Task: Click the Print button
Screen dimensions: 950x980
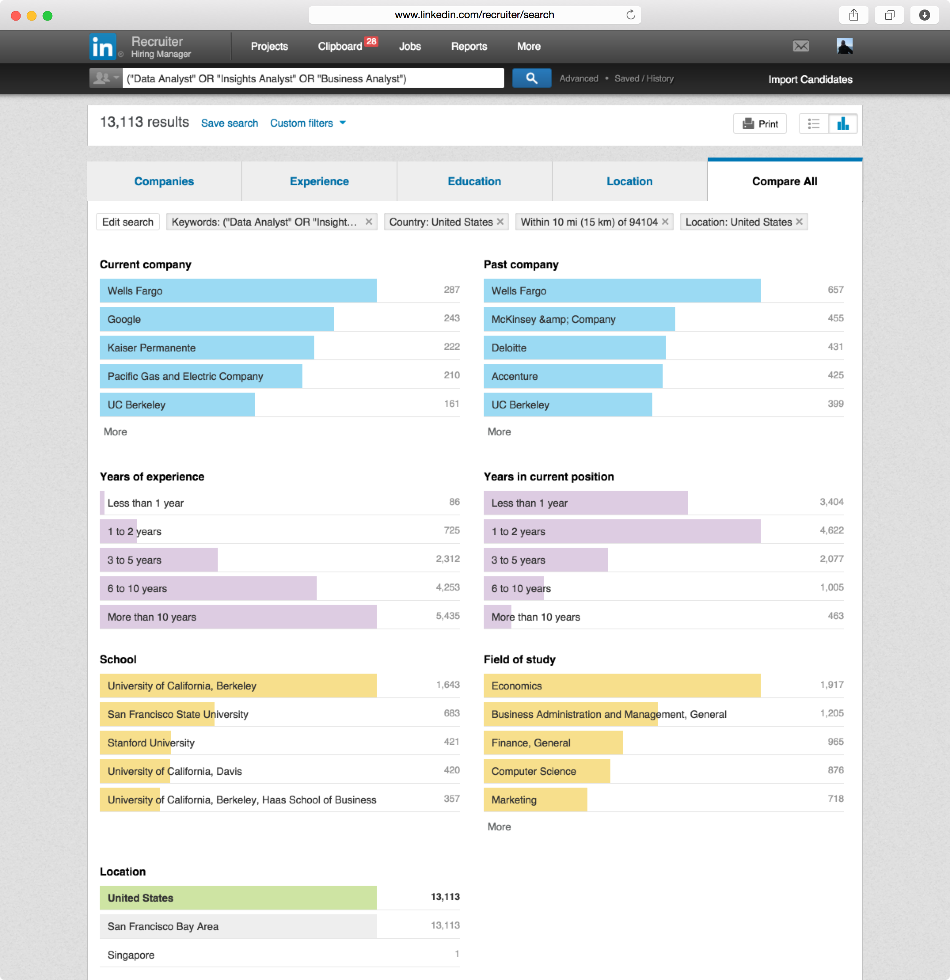Action: click(760, 123)
